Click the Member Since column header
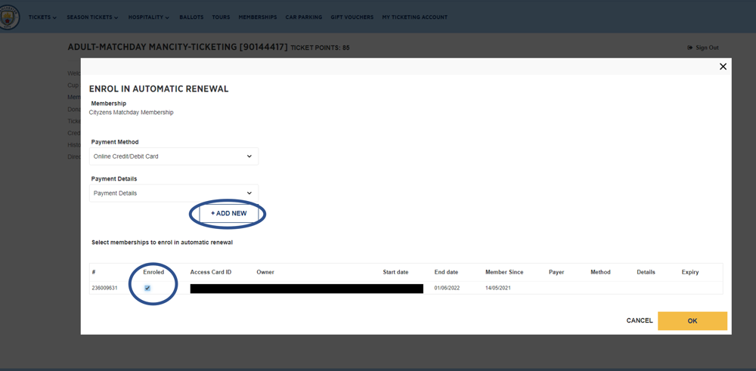Viewport: 756px width, 371px height. click(504, 272)
